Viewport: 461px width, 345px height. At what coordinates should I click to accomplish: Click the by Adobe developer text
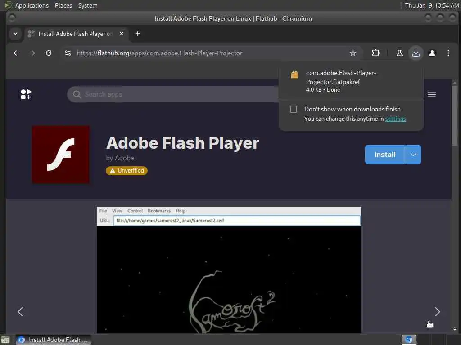(x=120, y=158)
